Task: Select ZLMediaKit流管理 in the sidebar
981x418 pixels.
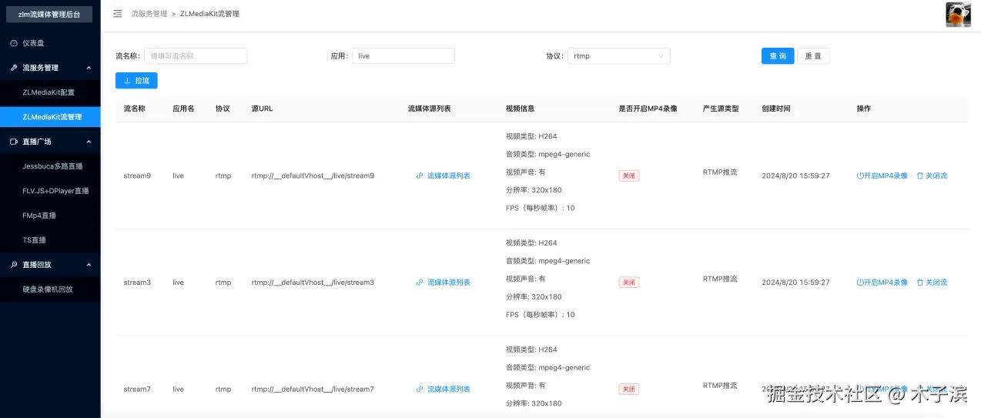Action: pos(50,117)
